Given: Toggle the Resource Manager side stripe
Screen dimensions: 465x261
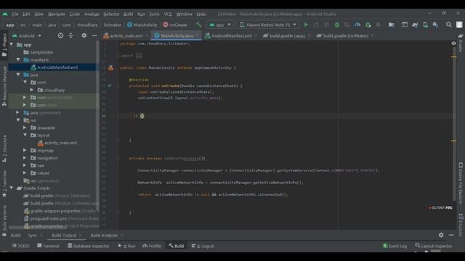Looking at the screenshot, I should pos(4,86).
